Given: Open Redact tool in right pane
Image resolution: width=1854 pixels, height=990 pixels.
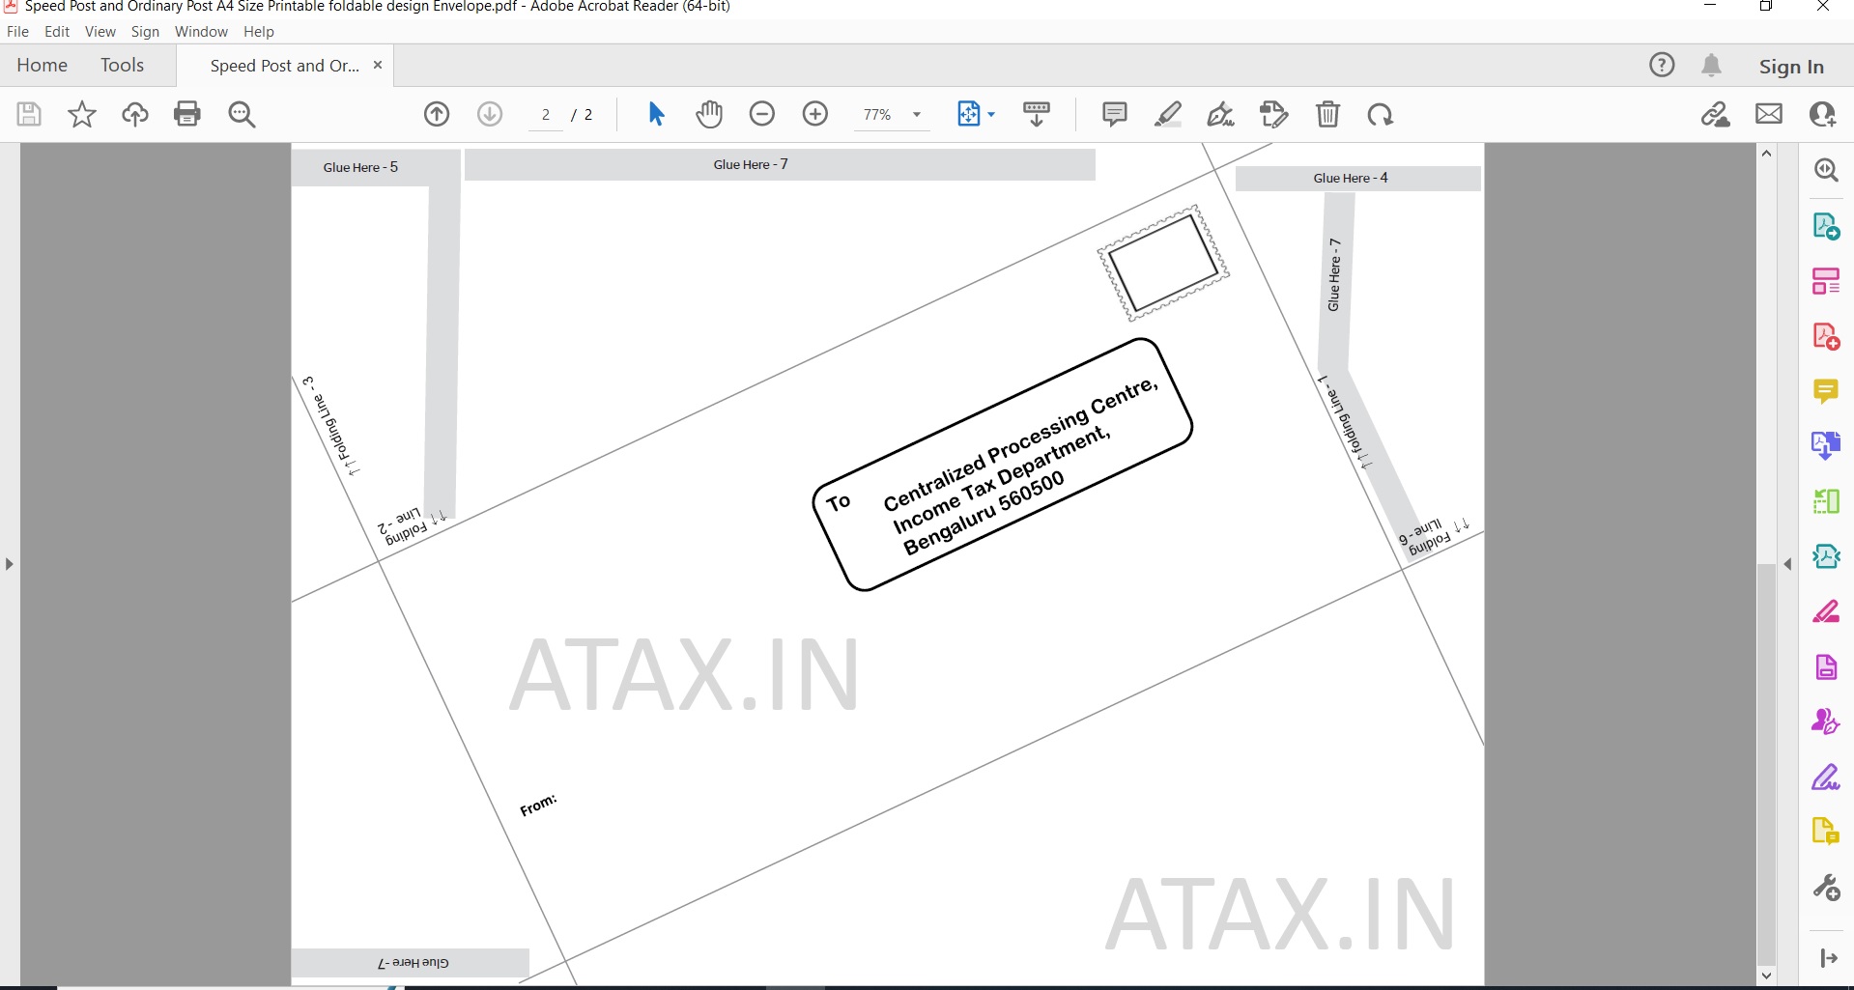Looking at the screenshot, I should (x=1826, y=611).
